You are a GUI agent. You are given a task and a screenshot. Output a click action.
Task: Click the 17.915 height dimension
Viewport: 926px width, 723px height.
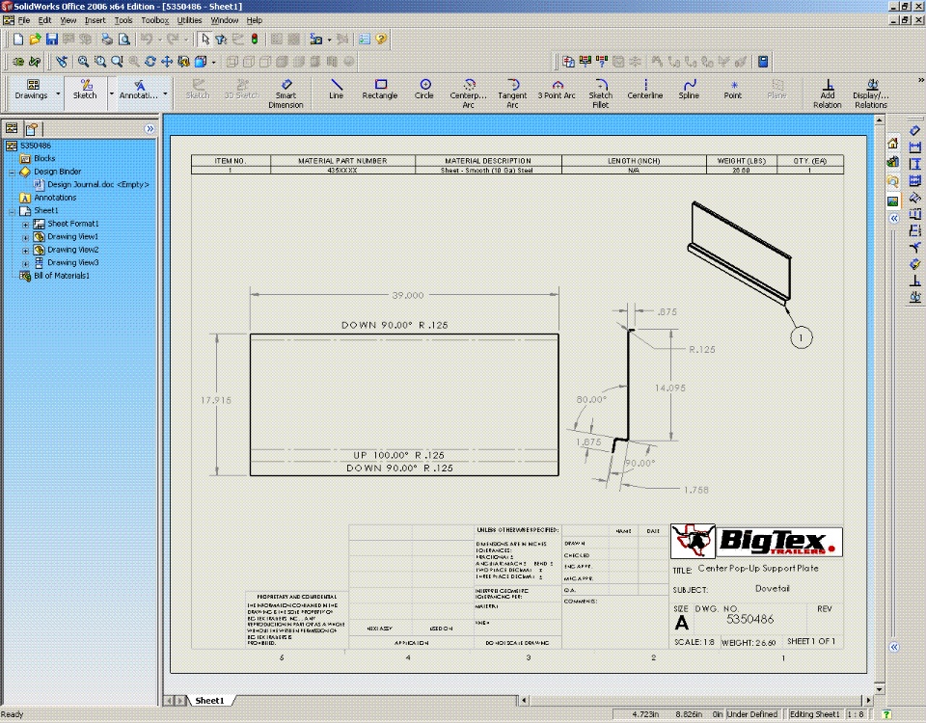coord(216,400)
